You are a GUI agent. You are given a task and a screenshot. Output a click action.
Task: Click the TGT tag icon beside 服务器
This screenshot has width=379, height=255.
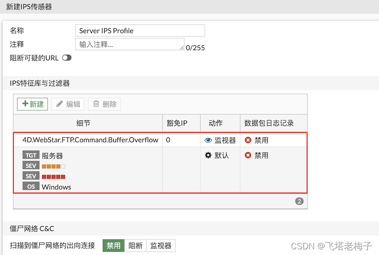tap(31, 155)
